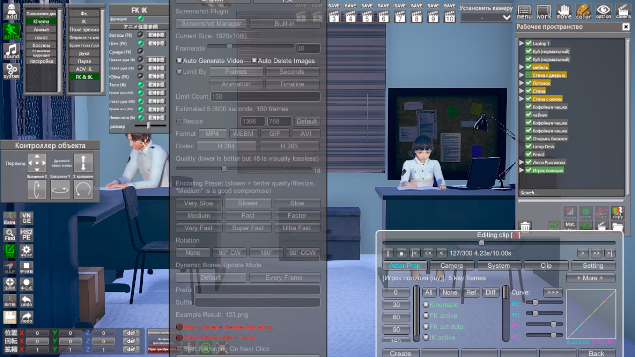Open the Find magnifier tool
Image resolution: width=635 pixels, height=357 pixels.
pos(10,235)
